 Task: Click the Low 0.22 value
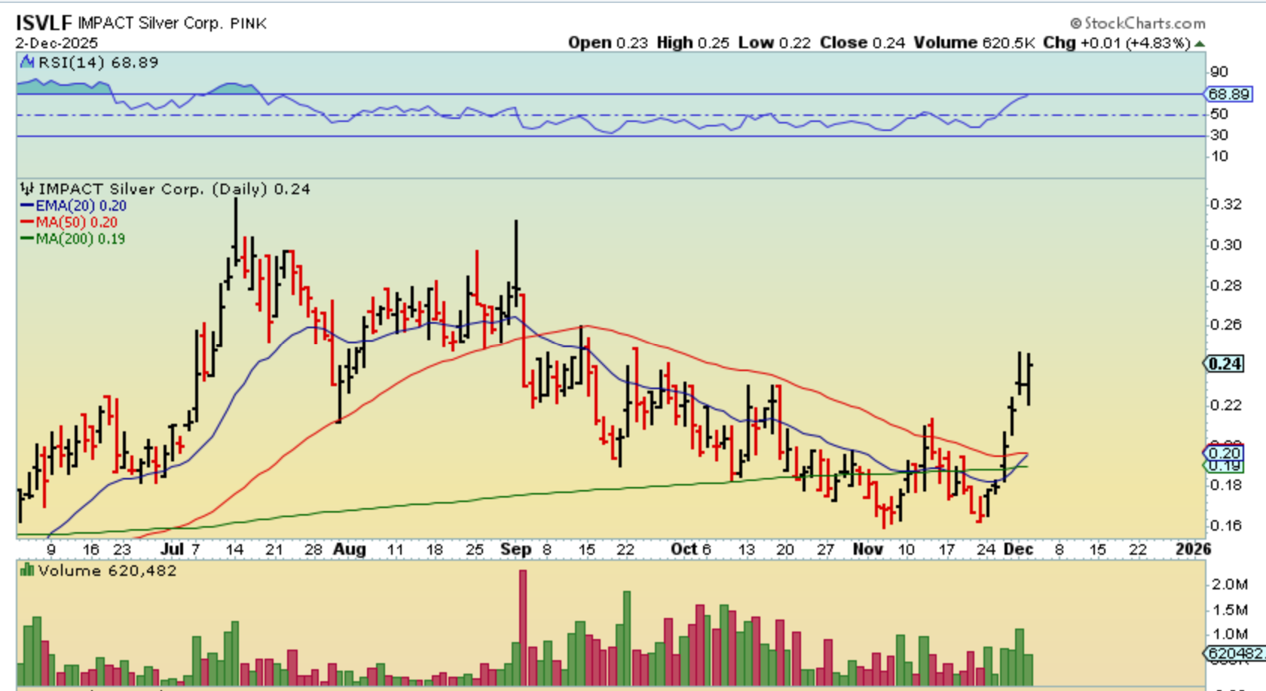[x=775, y=43]
